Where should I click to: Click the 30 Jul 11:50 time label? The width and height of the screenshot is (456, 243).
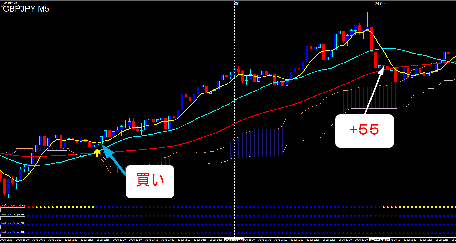(x=87, y=240)
